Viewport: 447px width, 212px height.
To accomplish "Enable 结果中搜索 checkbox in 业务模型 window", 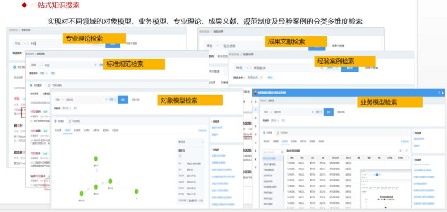I will point(337,112).
